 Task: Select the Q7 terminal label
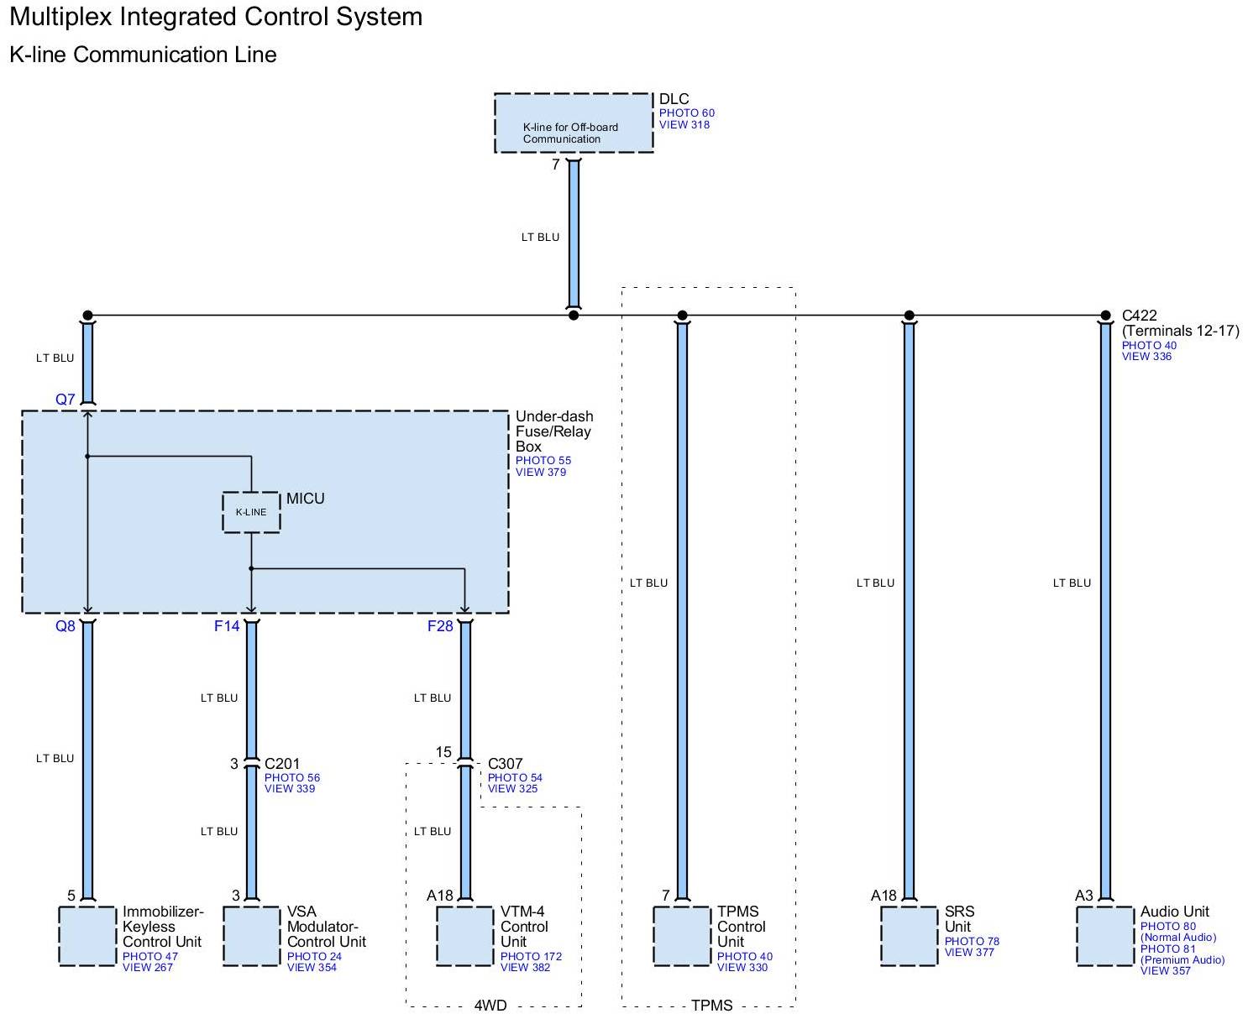coord(66,400)
